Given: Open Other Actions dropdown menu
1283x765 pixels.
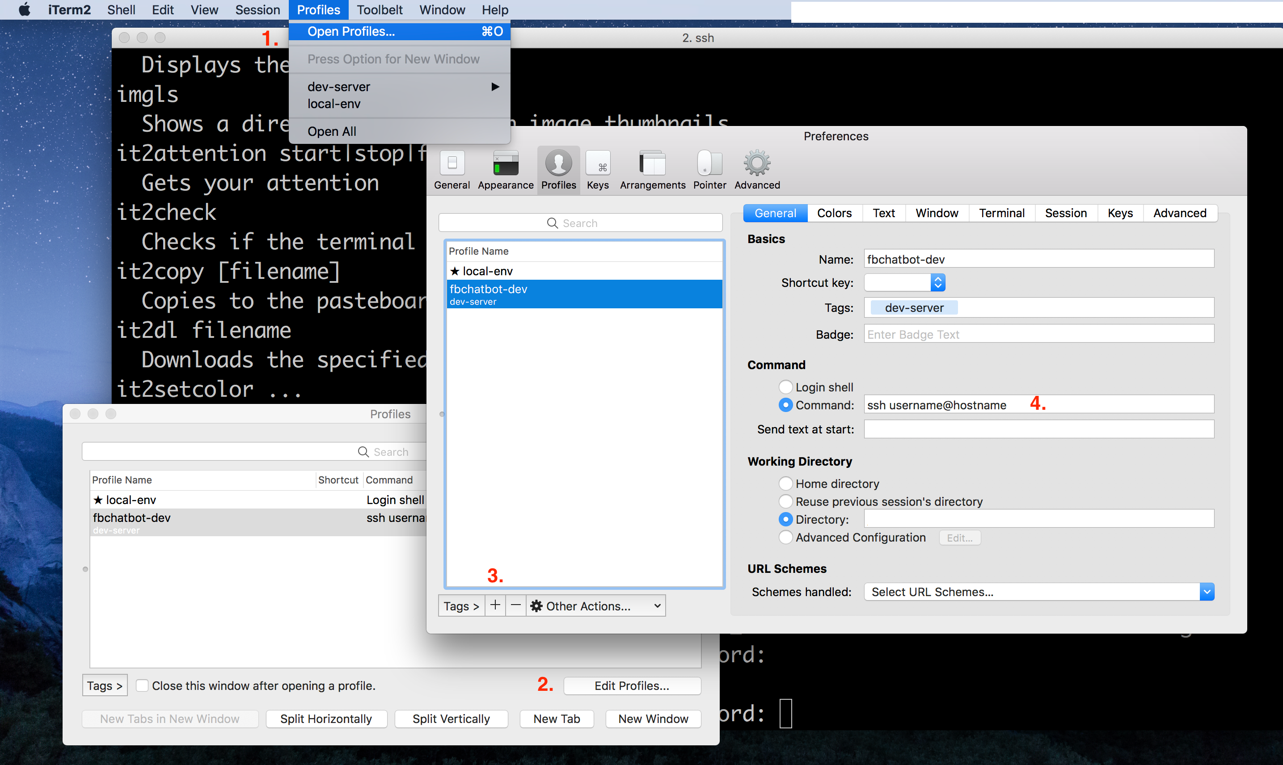Looking at the screenshot, I should (595, 606).
